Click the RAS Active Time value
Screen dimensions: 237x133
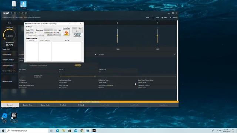point(102,83)
